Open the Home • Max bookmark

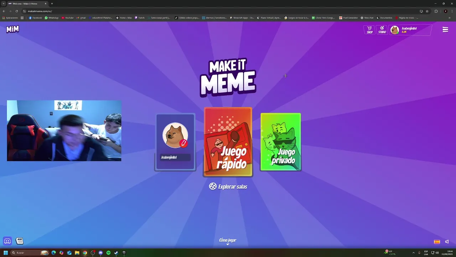click(x=124, y=18)
